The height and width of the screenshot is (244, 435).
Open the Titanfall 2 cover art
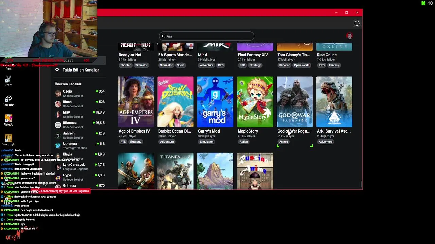pyautogui.click(x=175, y=171)
